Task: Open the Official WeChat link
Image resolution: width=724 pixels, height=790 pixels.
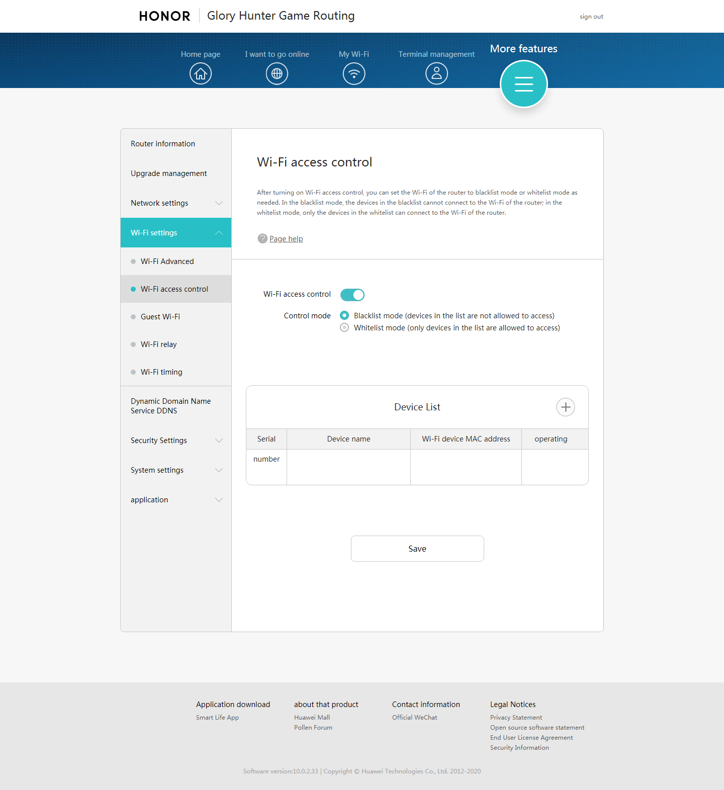Action: (x=415, y=718)
